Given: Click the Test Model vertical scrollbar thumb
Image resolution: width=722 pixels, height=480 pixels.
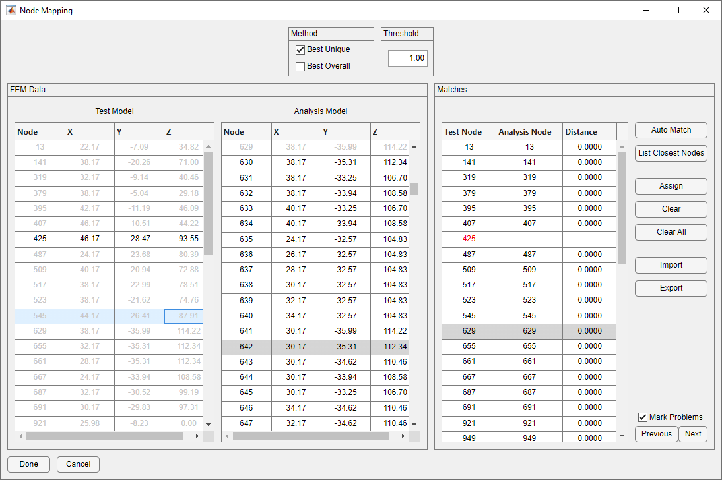Looking at the screenshot, I should click(x=208, y=204).
